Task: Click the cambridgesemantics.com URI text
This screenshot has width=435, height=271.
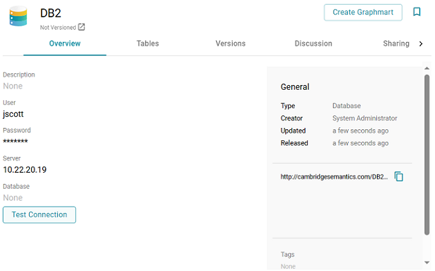Action: pyautogui.click(x=334, y=177)
